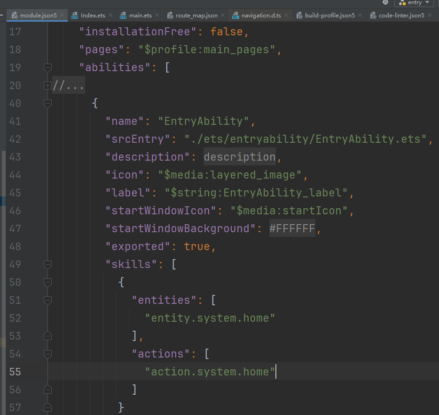Close the build-profile.json5 tab
Viewport: 439px width, 415px height.
click(x=360, y=15)
